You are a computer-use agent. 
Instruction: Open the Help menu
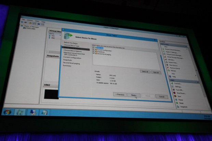coord(43,22)
